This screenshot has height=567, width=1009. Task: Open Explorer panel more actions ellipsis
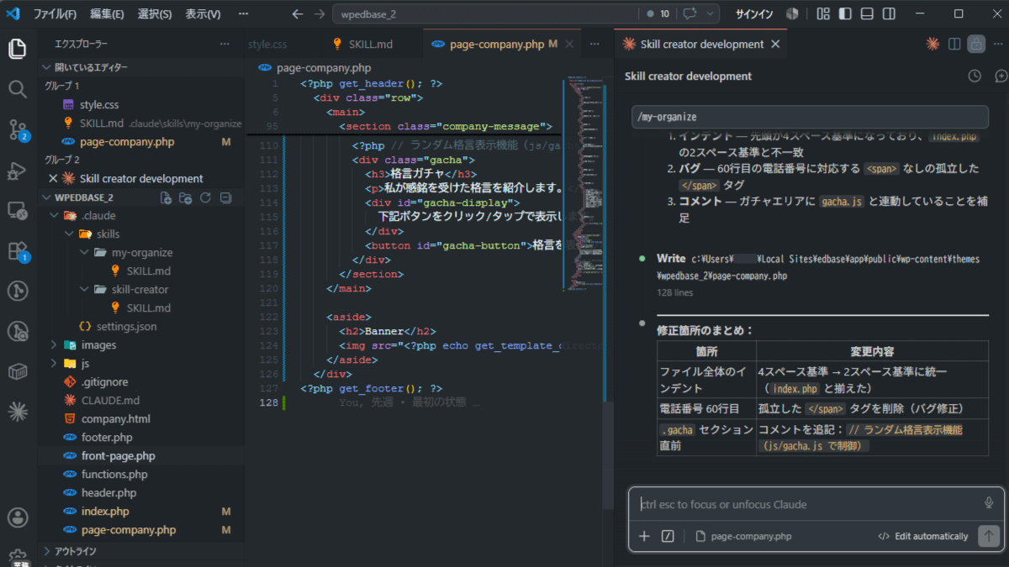pyautogui.click(x=225, y=44)
